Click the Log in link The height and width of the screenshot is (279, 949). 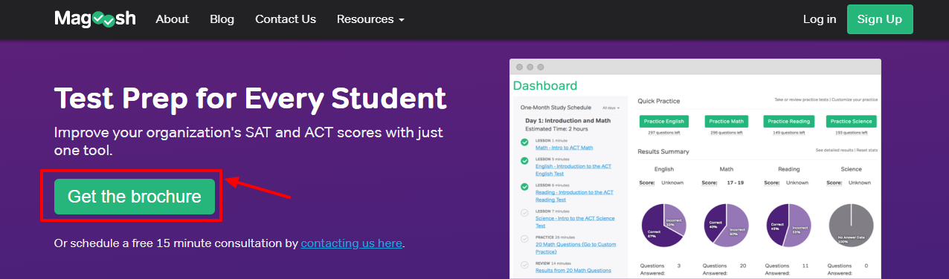[x=820, y=19]
